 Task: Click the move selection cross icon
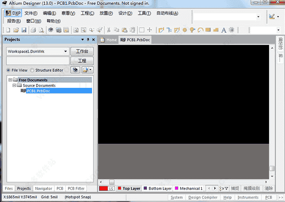(149, 30)
